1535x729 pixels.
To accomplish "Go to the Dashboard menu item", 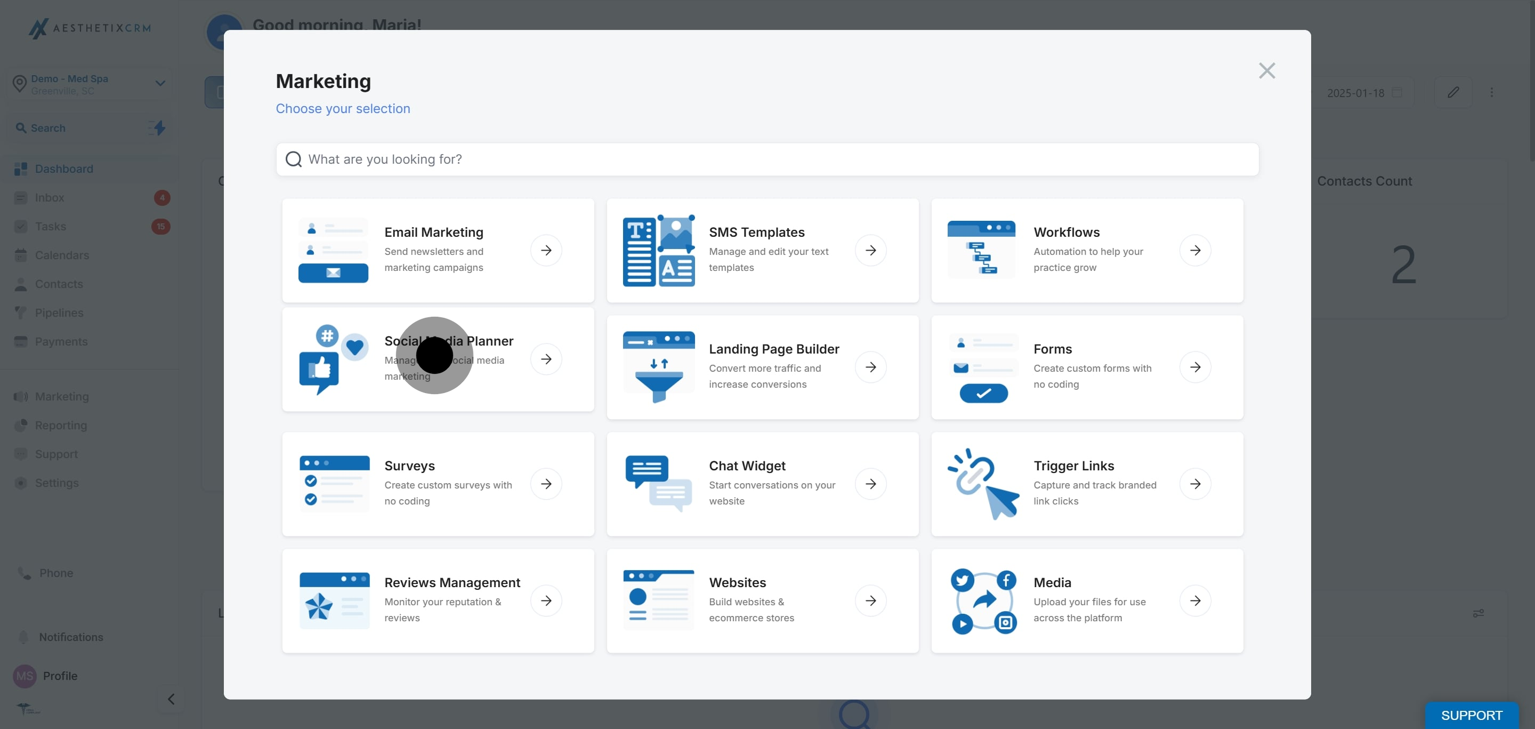I will click(x=62, y=169).
